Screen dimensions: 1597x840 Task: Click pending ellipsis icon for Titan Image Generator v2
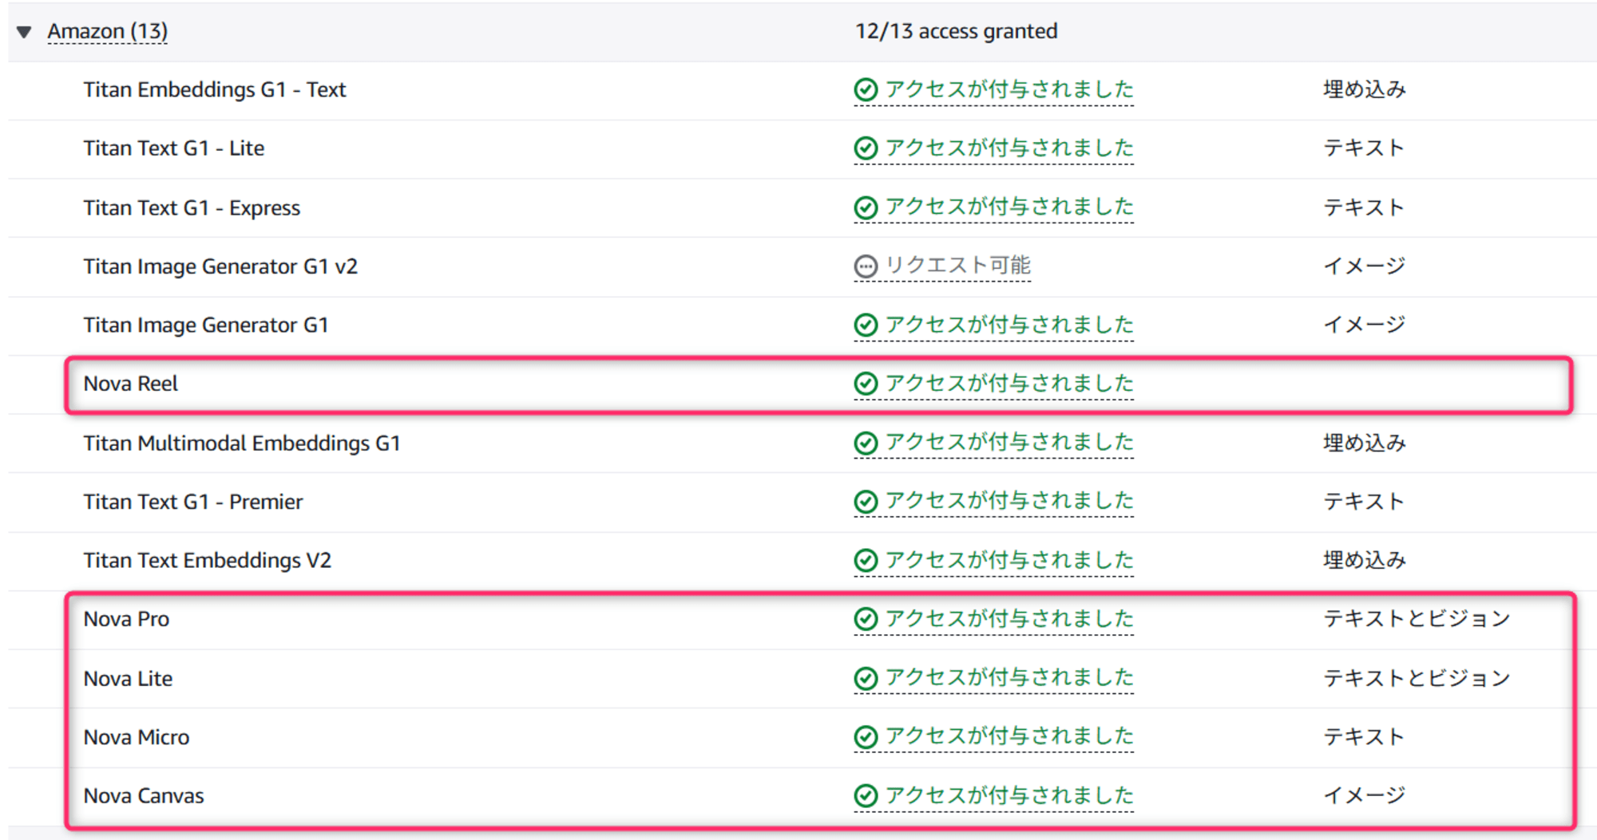pos(866,266)
